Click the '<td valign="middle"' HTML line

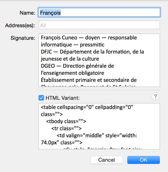click(x=97, y=135)
